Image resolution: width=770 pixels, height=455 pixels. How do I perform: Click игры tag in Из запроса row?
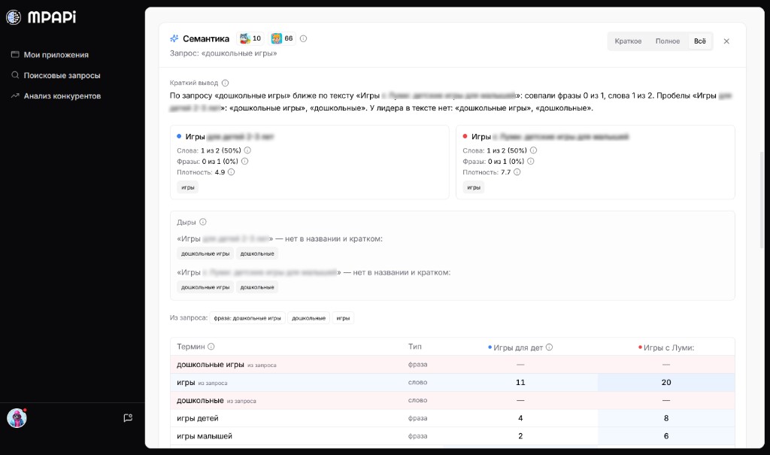coord(343,318)
